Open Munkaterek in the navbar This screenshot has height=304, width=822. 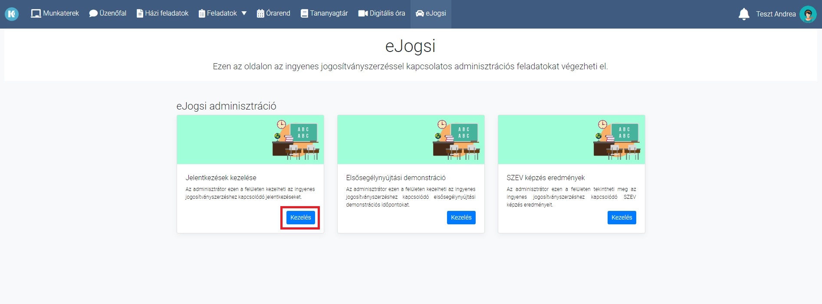[x=55, y=13]
